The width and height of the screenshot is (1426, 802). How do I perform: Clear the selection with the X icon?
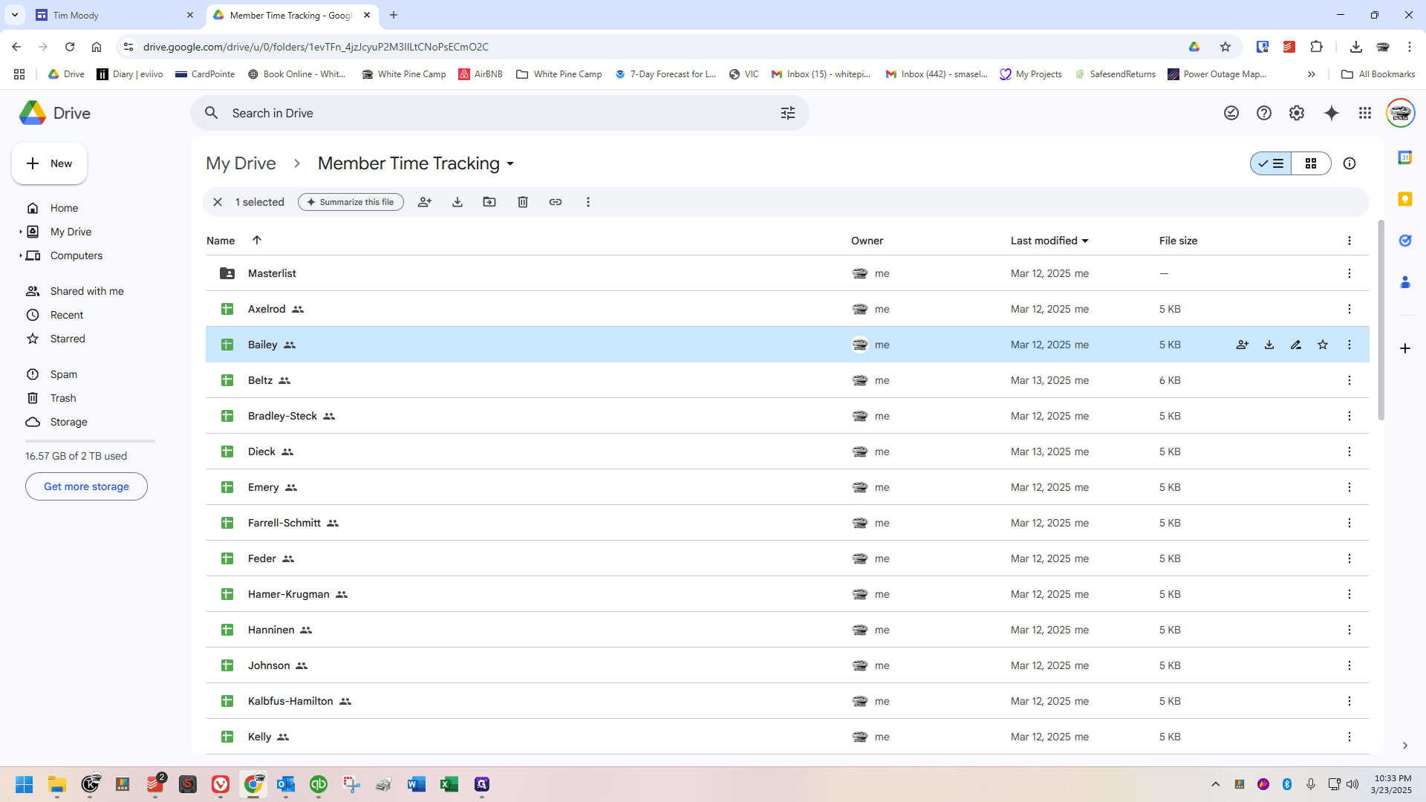tap(218, 202)
